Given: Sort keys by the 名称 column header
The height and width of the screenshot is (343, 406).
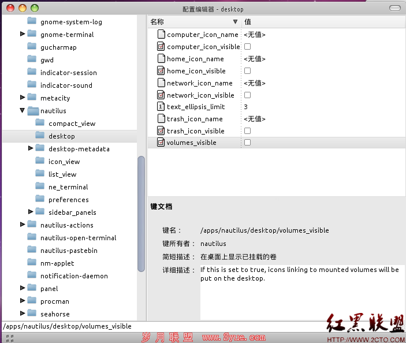Looking at the screenshot, I should 195,22.
